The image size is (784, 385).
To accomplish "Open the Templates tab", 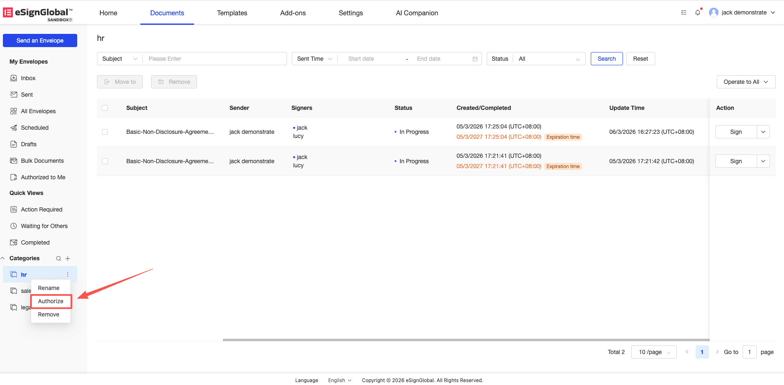I will point(232,13).
